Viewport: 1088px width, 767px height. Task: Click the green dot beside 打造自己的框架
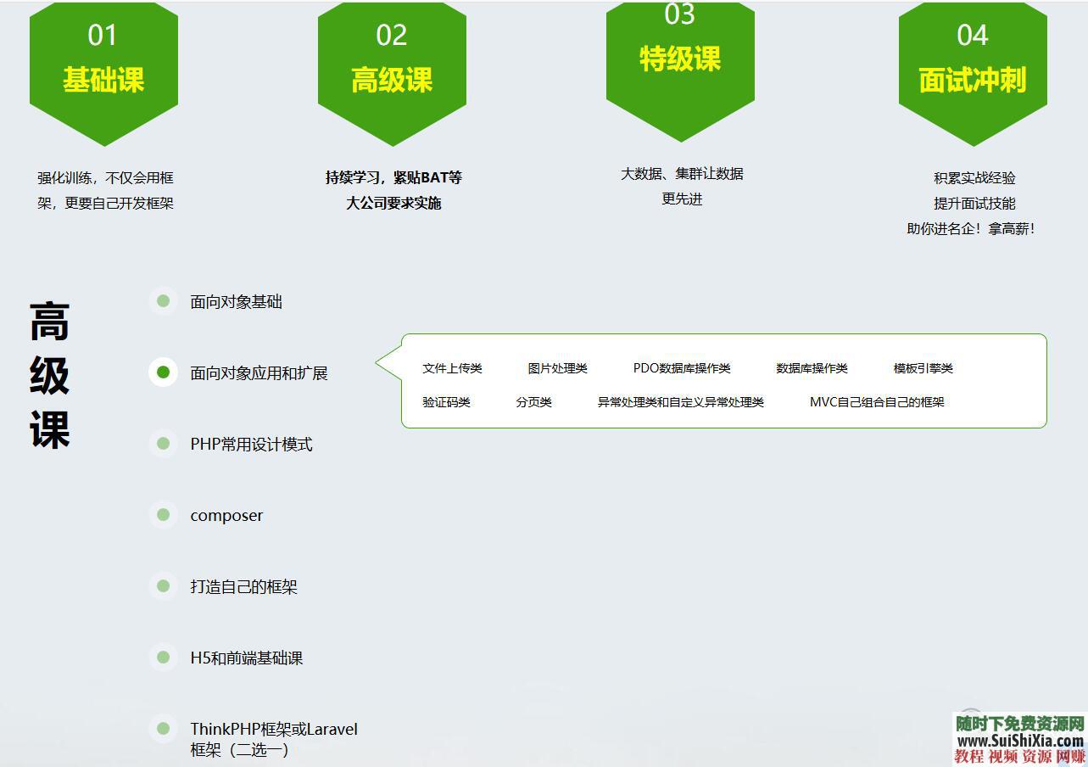[x=163, y=586]
